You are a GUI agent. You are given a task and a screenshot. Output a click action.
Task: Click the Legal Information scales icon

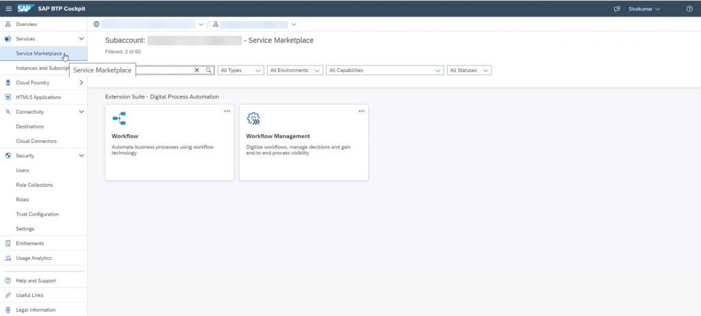tap(8, 311)
